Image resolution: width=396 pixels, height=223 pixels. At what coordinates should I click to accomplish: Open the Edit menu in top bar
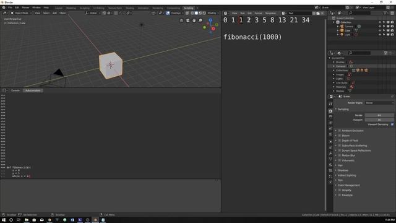coord(17,7)
